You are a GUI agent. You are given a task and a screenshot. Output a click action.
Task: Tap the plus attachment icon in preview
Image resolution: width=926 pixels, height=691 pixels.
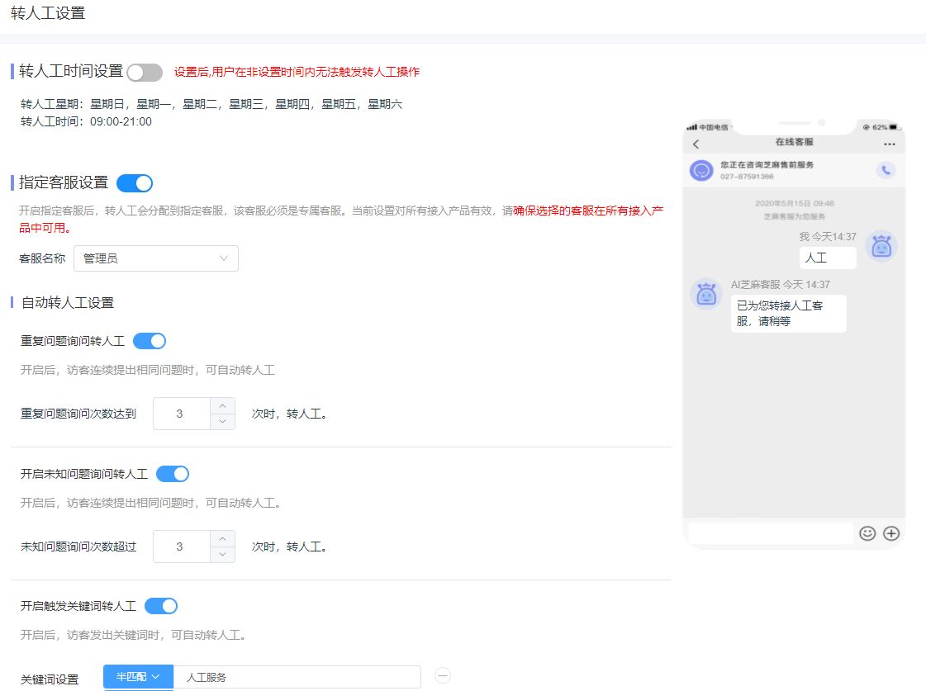(x=891, y=533)
